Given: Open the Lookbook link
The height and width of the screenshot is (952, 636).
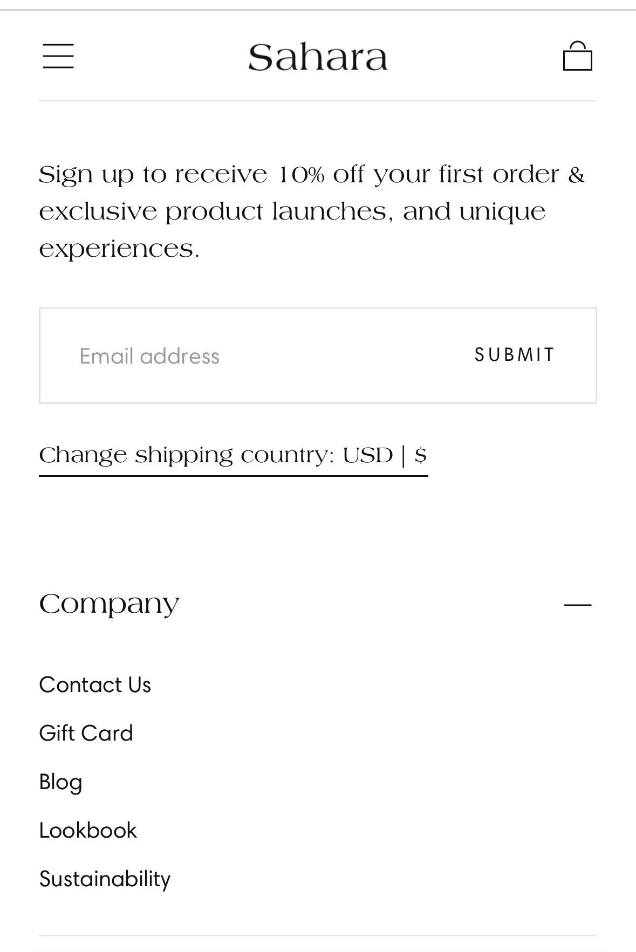Looking at the screenshot, I should (88, 831).
